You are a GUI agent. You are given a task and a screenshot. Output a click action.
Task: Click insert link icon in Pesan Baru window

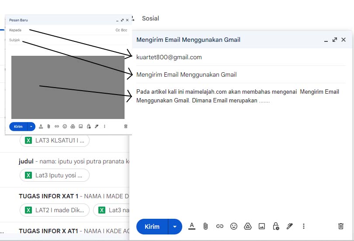click(x=57, y=126)
